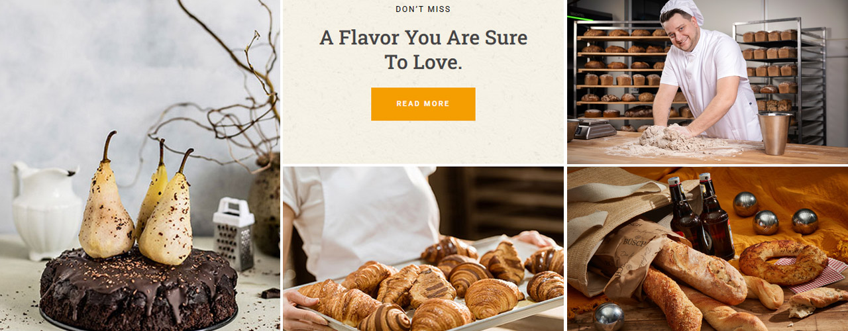Click the steel cup on the baker's table
Image resolution: width=848 pixels, height=331 pixels.
click(x=774, y=133)
